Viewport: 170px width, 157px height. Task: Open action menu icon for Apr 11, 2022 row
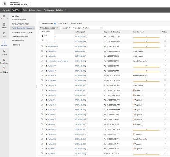click(165, 51)
